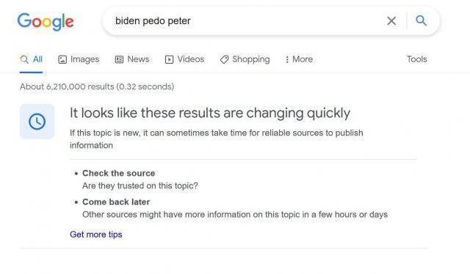470x274 pixels.
Task: Click the Images tab picture icon
Action: (x=62, y=59)
